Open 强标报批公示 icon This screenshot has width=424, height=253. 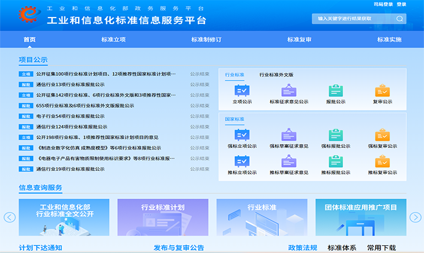pyautogui.click(x=335, y=135)
